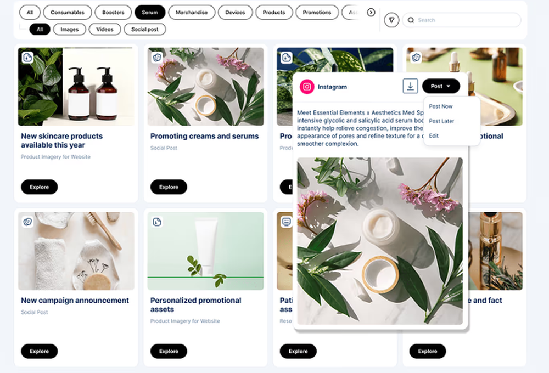Click the type icon on the Personalized promotional assets card
Screen dimensions: 549x373
[157, 222]
